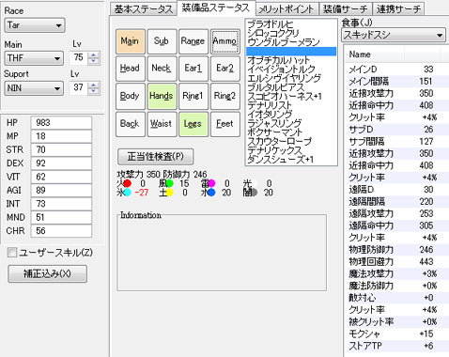Click the yellow earth resistance dot

pyautogui.click(x=169, y=193)
